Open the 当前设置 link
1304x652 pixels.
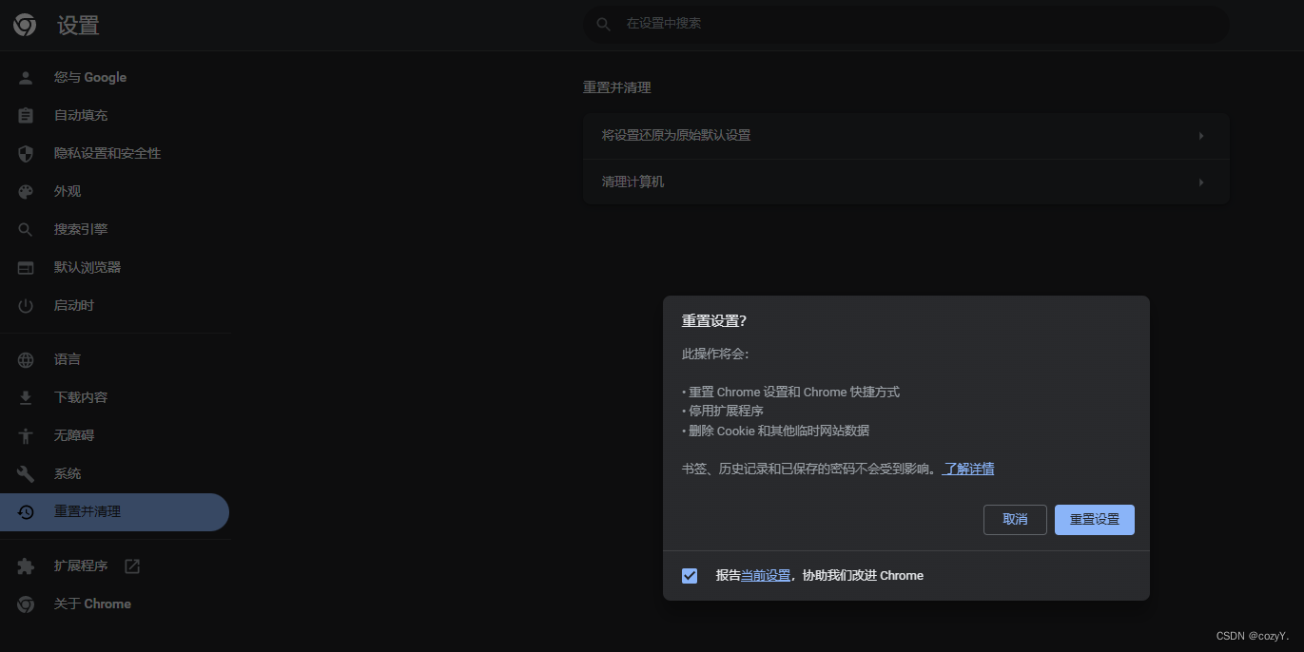766,576
